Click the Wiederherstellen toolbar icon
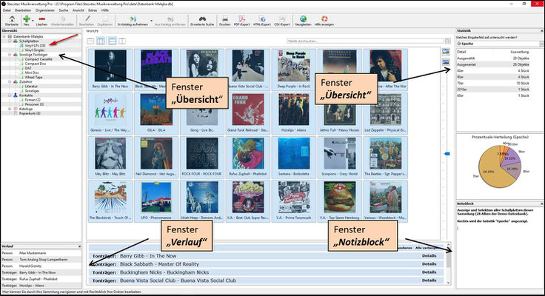 tap(62, 21)
